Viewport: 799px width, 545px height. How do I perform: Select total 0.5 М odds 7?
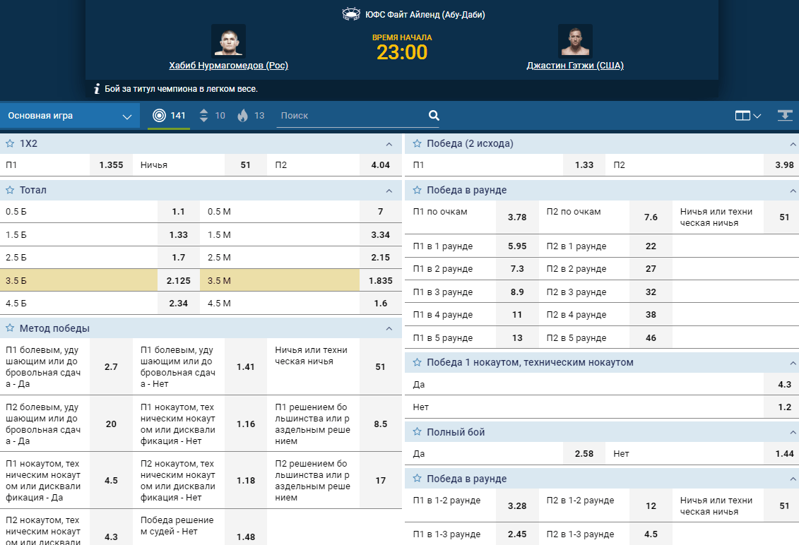[x=381, y=211]
